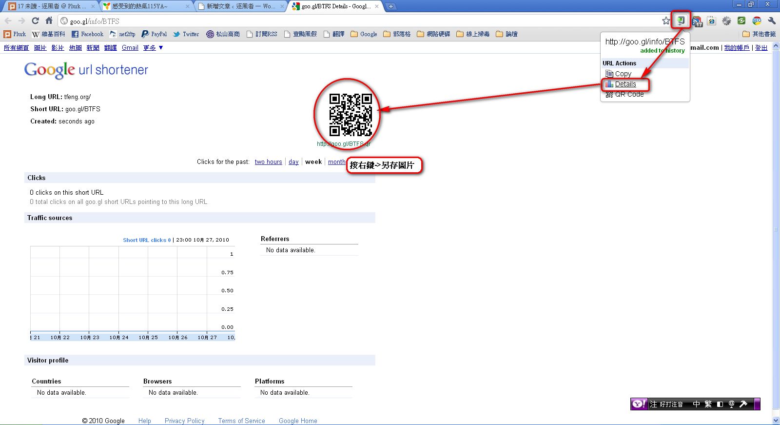Show clicks for the past day
The width and height of the screenshot is (780, 425).
[293, 162]
